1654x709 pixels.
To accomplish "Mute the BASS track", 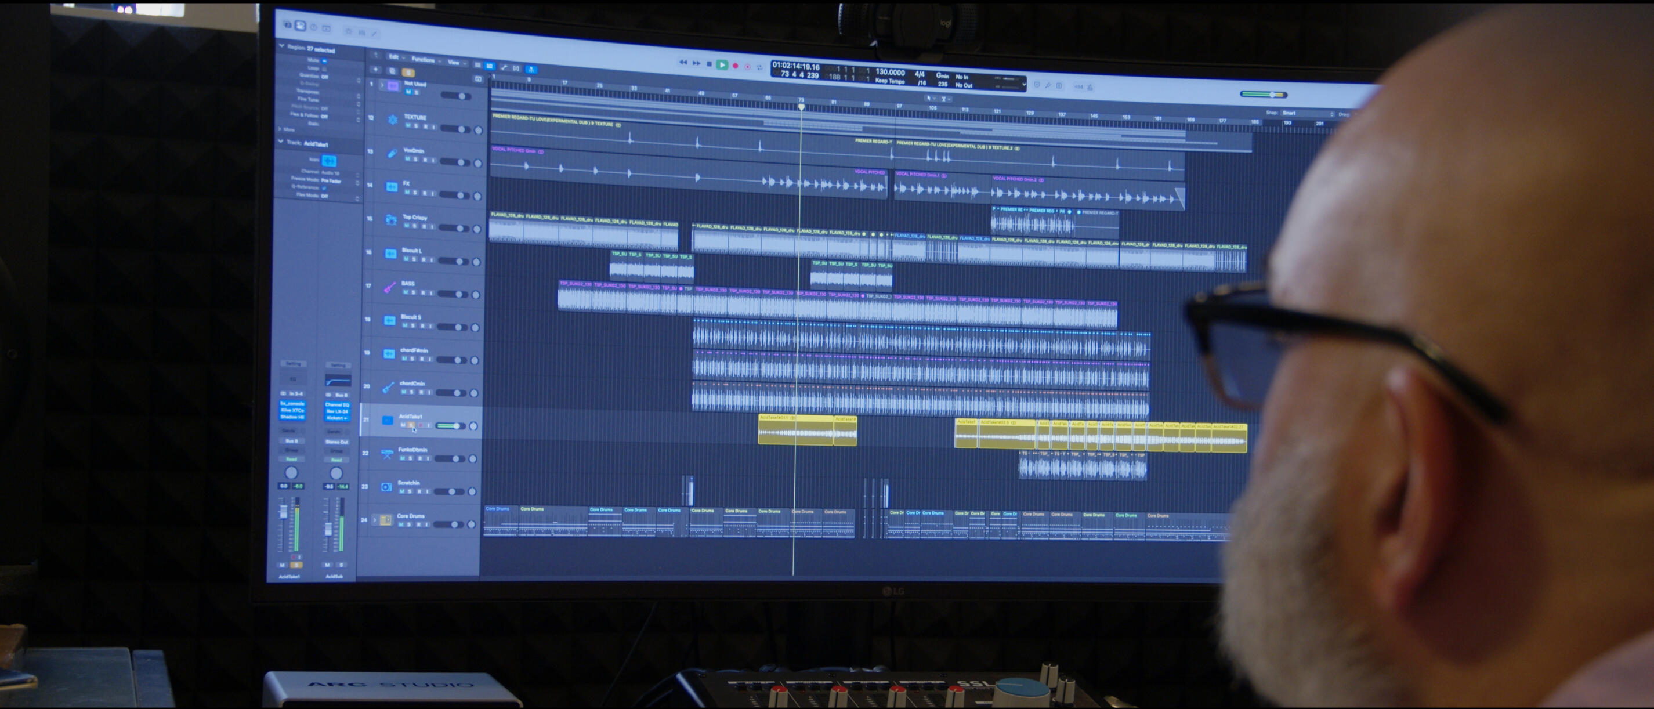I will click(x=405, y=293).
